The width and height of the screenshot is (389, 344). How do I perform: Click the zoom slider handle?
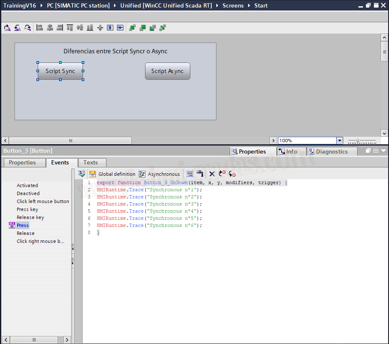point(358,141)
